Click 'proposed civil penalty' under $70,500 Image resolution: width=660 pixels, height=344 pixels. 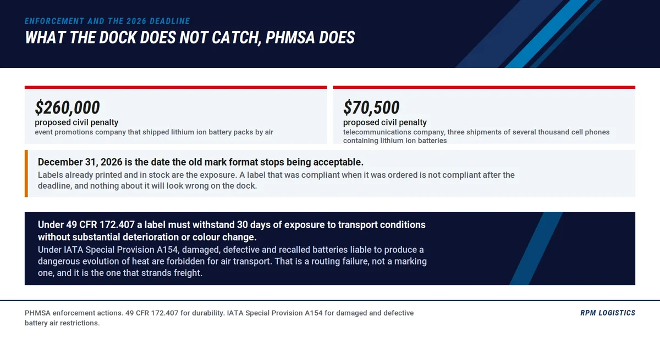click(385, 122)
